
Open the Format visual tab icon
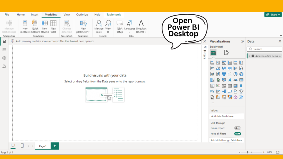(227, 52)
